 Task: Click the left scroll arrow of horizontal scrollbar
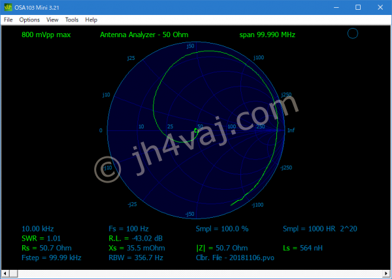(x=5, y=274)
